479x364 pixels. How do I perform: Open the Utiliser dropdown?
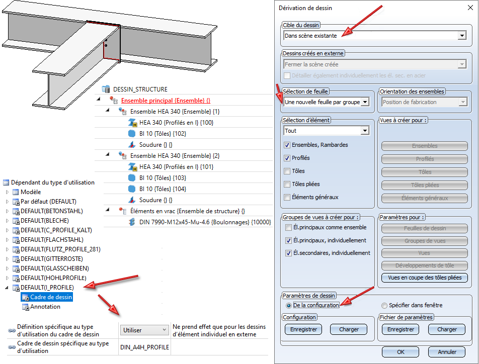pyautogui.click(x=144, y=330)
